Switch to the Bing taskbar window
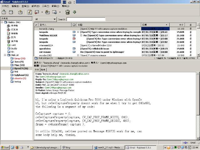 point(77,147)
